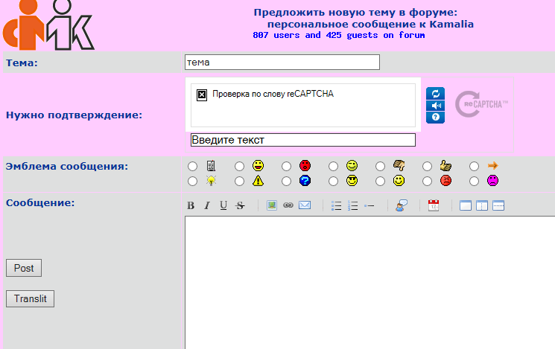Choose the red angry face radio button
555x349 pixels.
[x=427, y=182]
